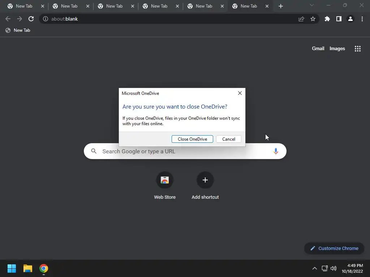Click Cancel in OneDrive dialog
Viewport: 370px width, 277px height.
(x=229, y=139)
